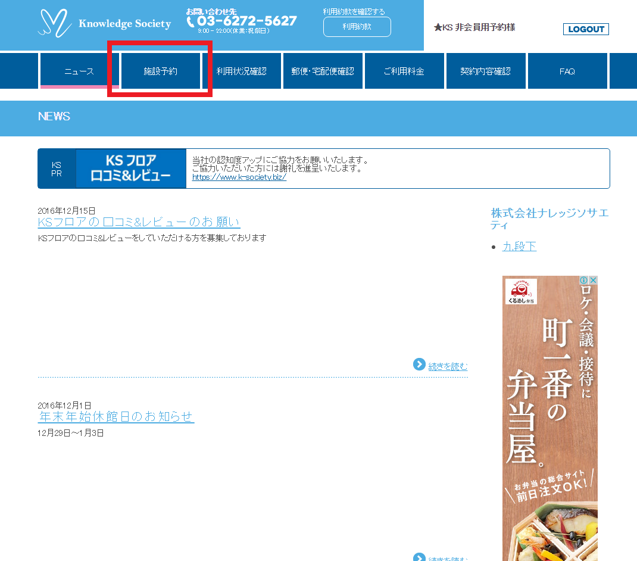Click the LOGOUT button

click(x=586, y=29)
